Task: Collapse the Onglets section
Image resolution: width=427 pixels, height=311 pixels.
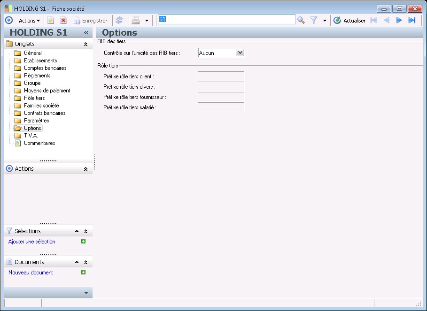Action: click(85, 44)
